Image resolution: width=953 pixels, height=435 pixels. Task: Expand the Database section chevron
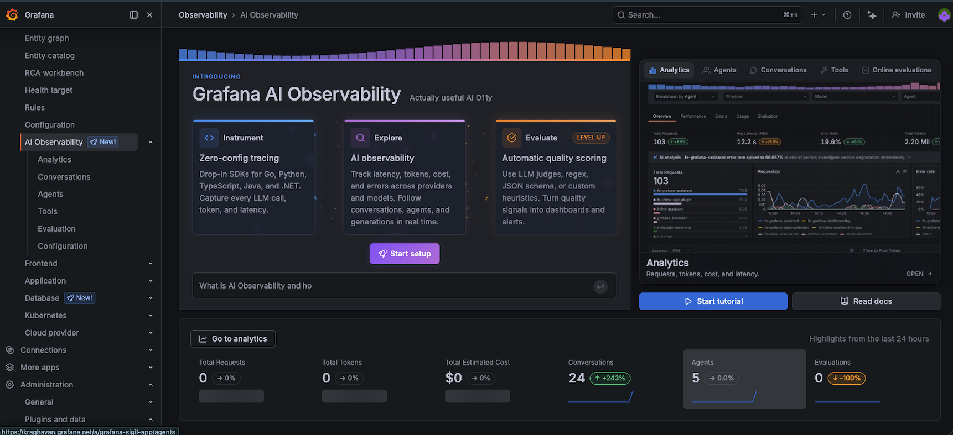(x=151, y=298)
